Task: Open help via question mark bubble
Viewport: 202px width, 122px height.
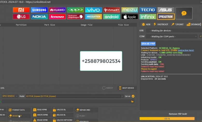Action: 184,13
